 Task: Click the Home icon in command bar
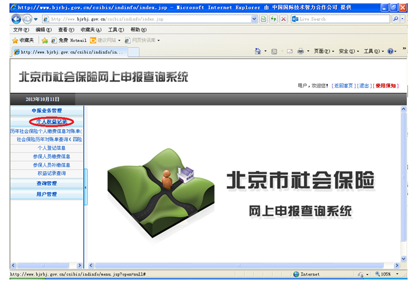(258, 51)
